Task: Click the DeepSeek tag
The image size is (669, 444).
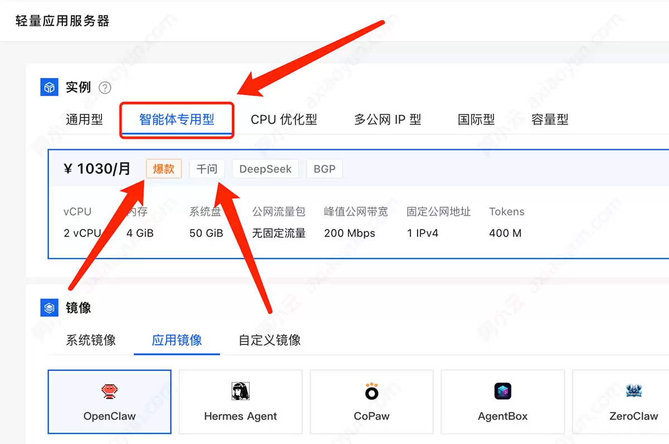Action: click(x=265, y=169)
